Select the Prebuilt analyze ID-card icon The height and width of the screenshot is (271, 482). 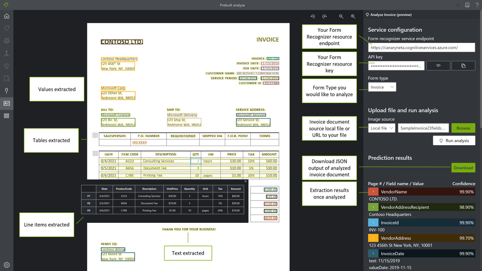coord(6,103)
